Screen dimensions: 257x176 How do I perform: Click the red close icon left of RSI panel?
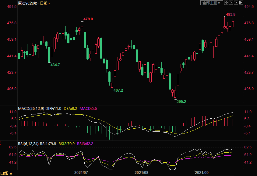[1, 142]
